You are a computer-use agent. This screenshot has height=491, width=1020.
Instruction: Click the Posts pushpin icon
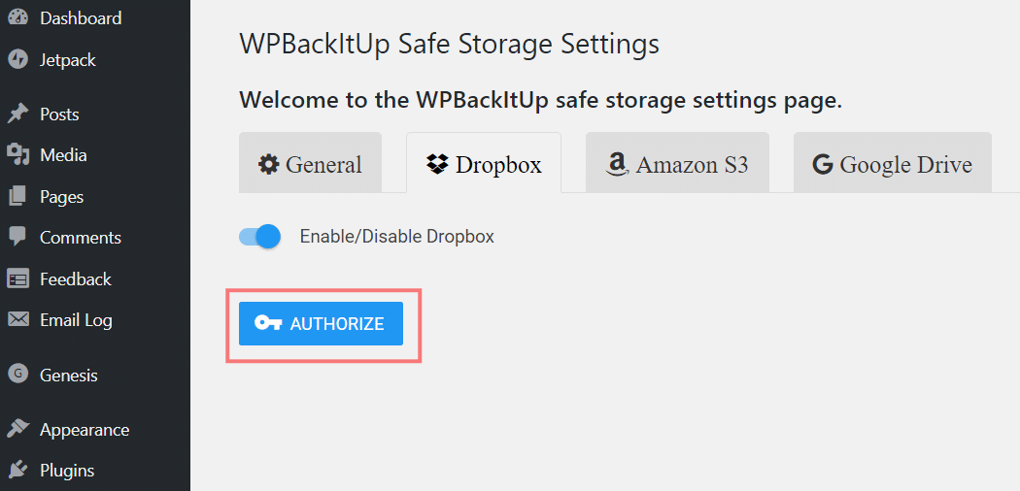coord(17,115)
